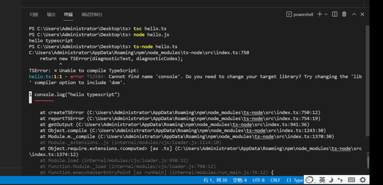383x185 pixels.
Task: Toggle IME English/Chinese mode 英 icon
Action: (x=322, y=180)
